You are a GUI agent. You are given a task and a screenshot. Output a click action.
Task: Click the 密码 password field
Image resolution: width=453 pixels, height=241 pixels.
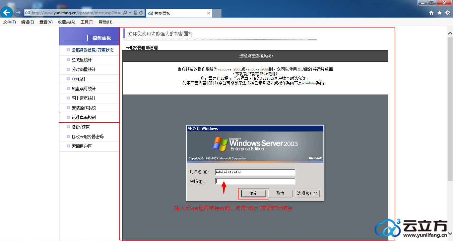pyautogui.click(x=255, y=181)
